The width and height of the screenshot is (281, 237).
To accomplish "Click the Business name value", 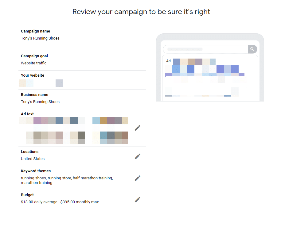I will pyautogui.click(x=40, y=102).
